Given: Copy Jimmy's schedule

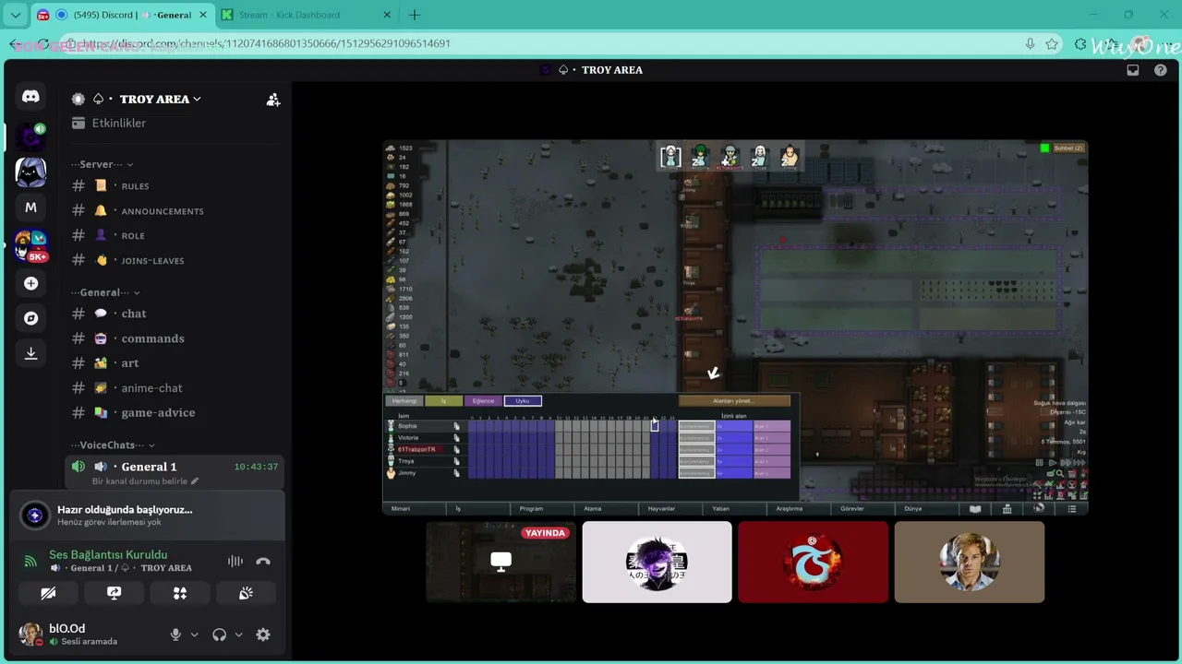Looking at the screenshot, I should 456,473.
